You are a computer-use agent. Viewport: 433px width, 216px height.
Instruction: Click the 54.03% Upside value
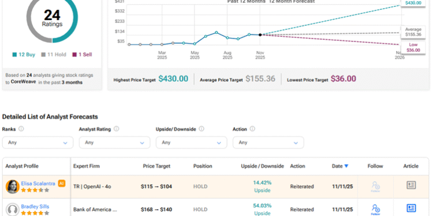[262, 210]
